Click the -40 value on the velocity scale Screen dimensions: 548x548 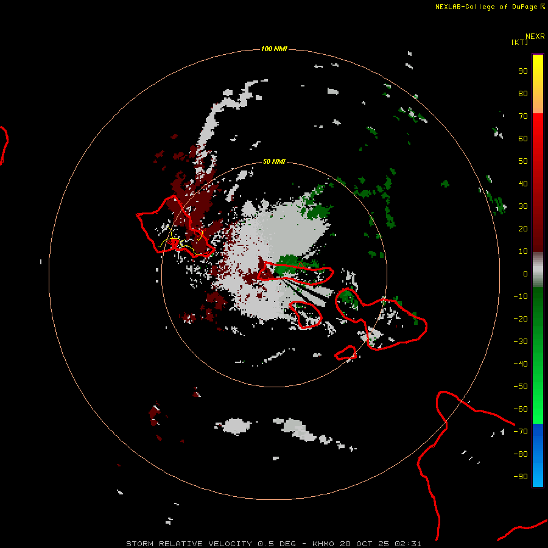coord(521,364)
